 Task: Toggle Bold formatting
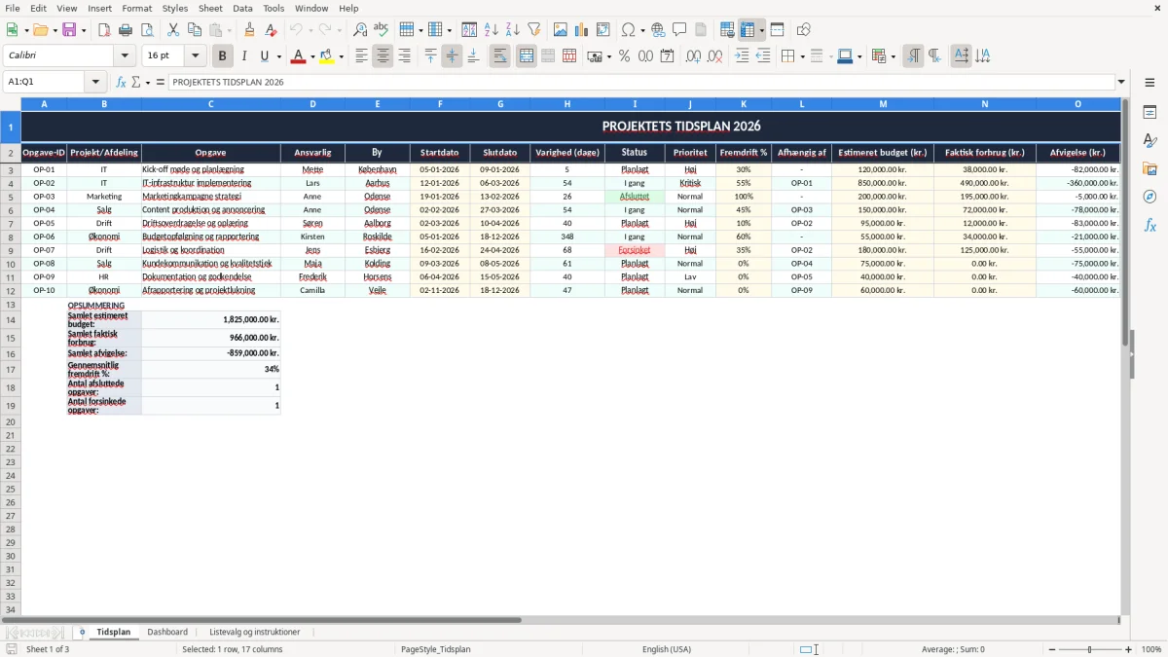pyautogui.click(x=222, y=56)
